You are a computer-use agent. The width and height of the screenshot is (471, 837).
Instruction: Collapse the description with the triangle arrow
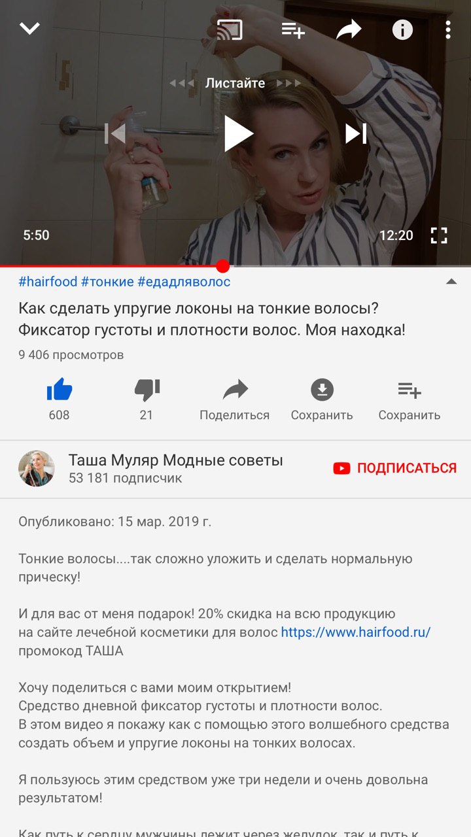[451, 282]
